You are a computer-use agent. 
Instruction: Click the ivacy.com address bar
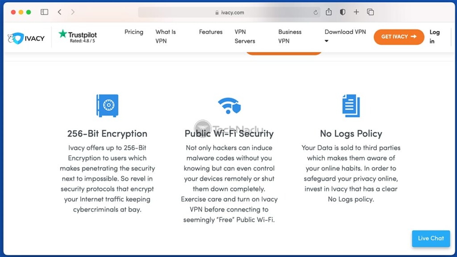coord(229,12)
